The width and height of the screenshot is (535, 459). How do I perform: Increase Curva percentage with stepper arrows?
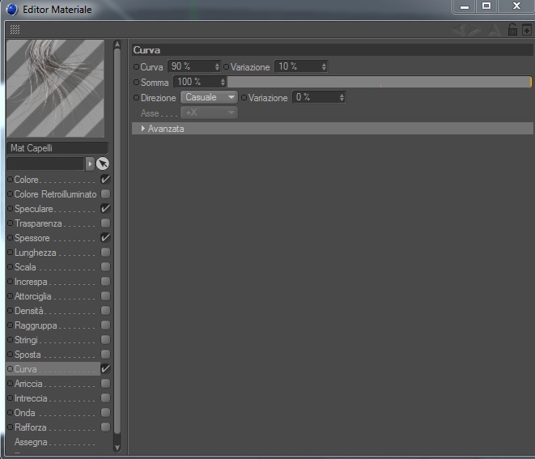[x=217, y=64]
